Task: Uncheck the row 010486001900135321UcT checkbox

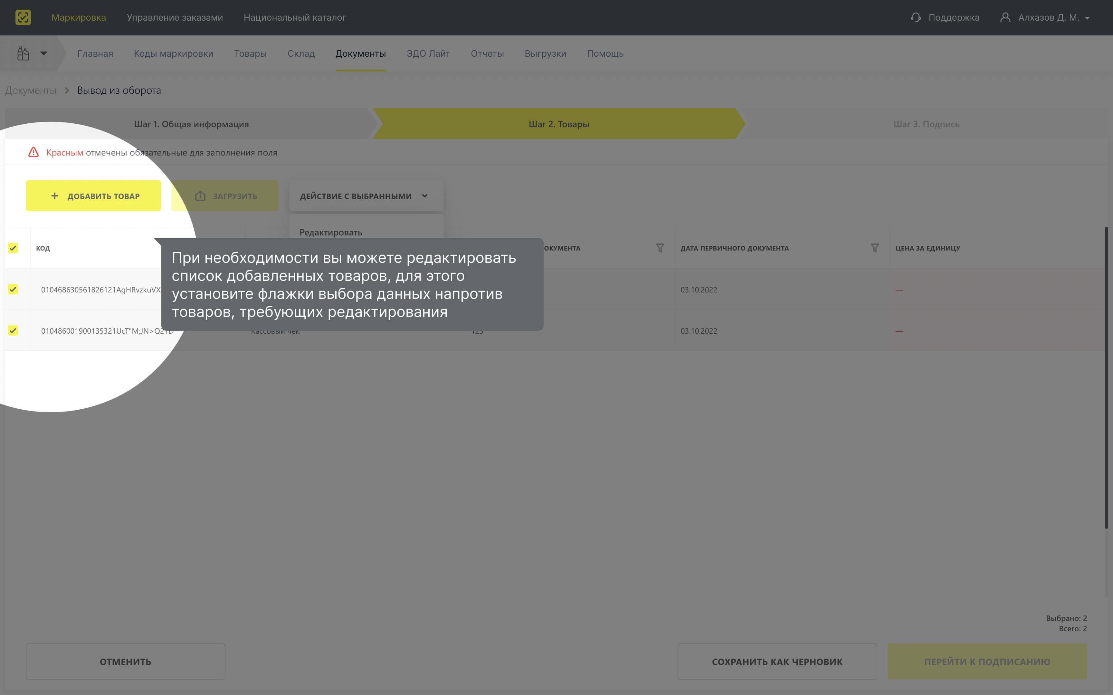Action: point(13,330)
